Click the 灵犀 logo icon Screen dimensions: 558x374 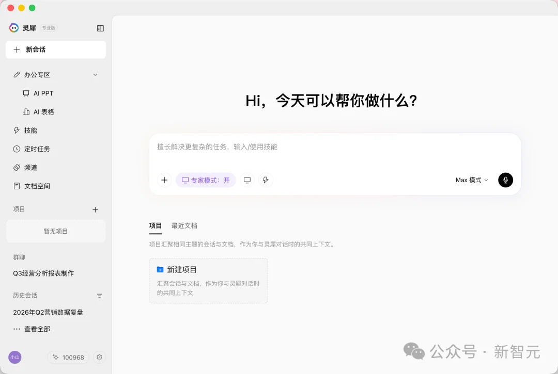pos(14,28)
